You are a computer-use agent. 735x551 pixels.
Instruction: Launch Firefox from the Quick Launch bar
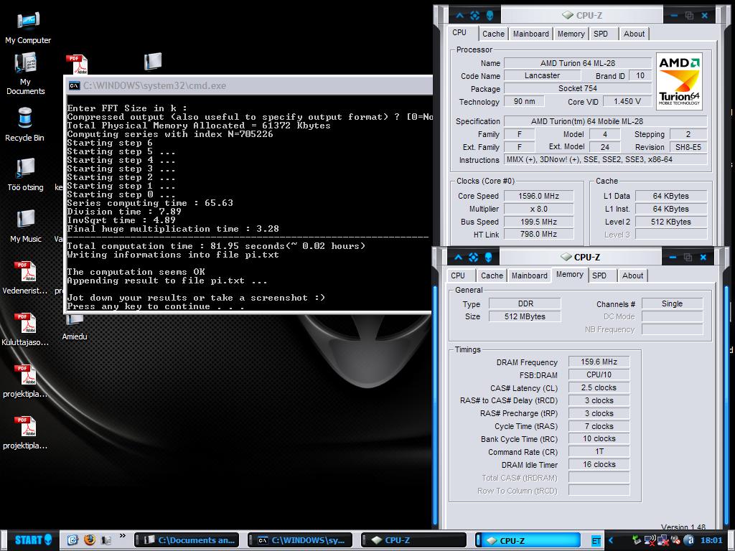pyautogui.click(x=90, y=540)
